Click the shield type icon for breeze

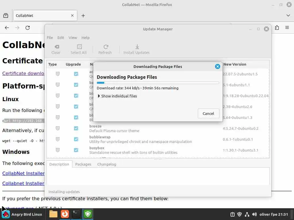(57, 128)
